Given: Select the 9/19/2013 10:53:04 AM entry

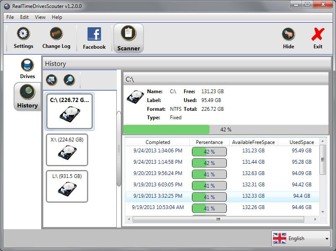Looking at the screenshot, I should (x=223, y=208).
